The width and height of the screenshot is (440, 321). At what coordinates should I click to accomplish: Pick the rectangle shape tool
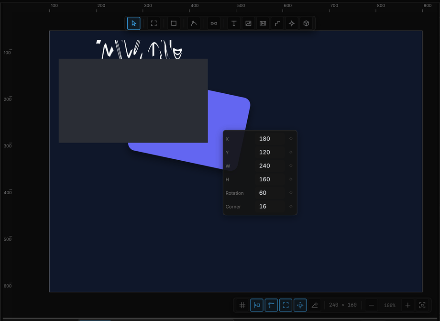pos(174,23)
